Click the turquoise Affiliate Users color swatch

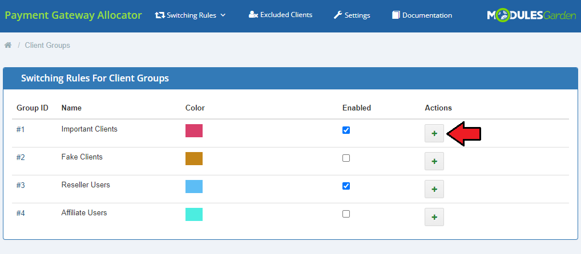point(194,215)
